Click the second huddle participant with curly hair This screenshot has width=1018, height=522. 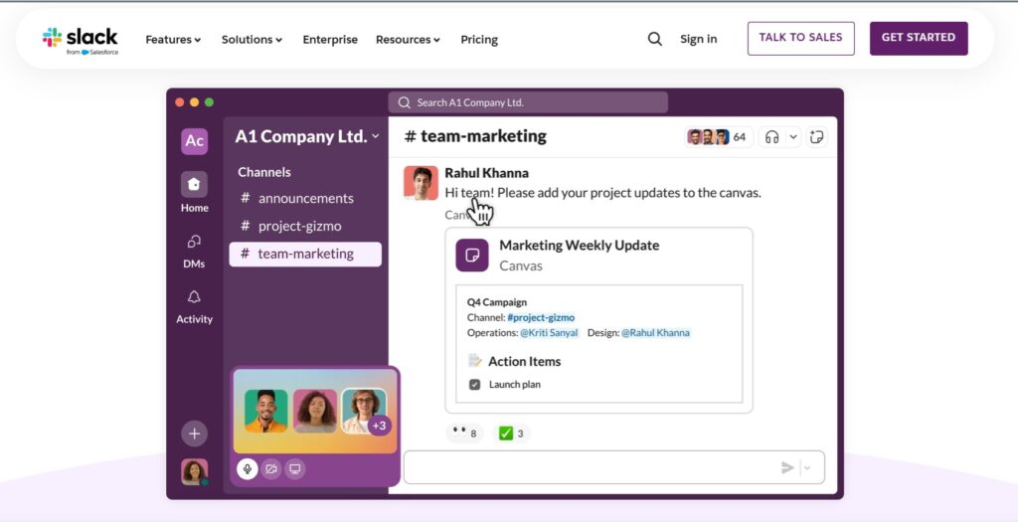(315, 411)
